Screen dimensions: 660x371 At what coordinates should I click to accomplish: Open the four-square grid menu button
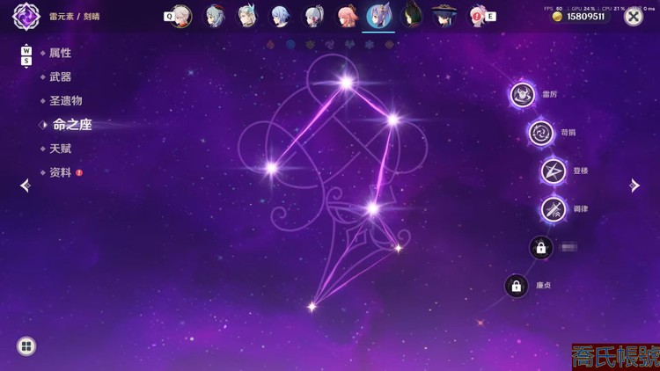26,346
